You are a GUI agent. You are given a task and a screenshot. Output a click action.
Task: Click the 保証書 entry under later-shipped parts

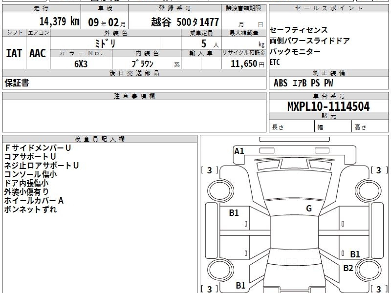pos(17,83)
